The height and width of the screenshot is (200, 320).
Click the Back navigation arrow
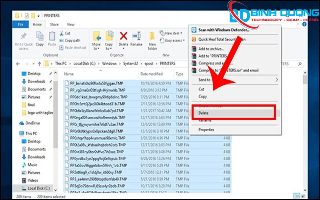[x=18, y=64]
